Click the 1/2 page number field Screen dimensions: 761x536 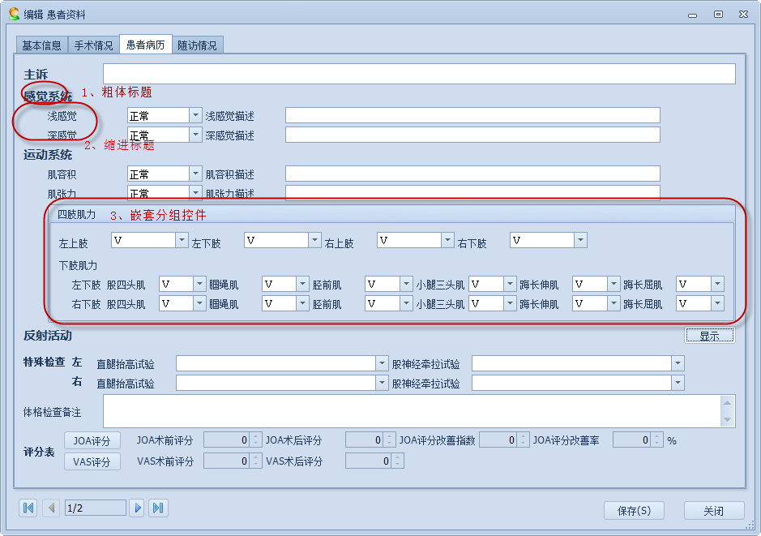[x=95, y=508]
